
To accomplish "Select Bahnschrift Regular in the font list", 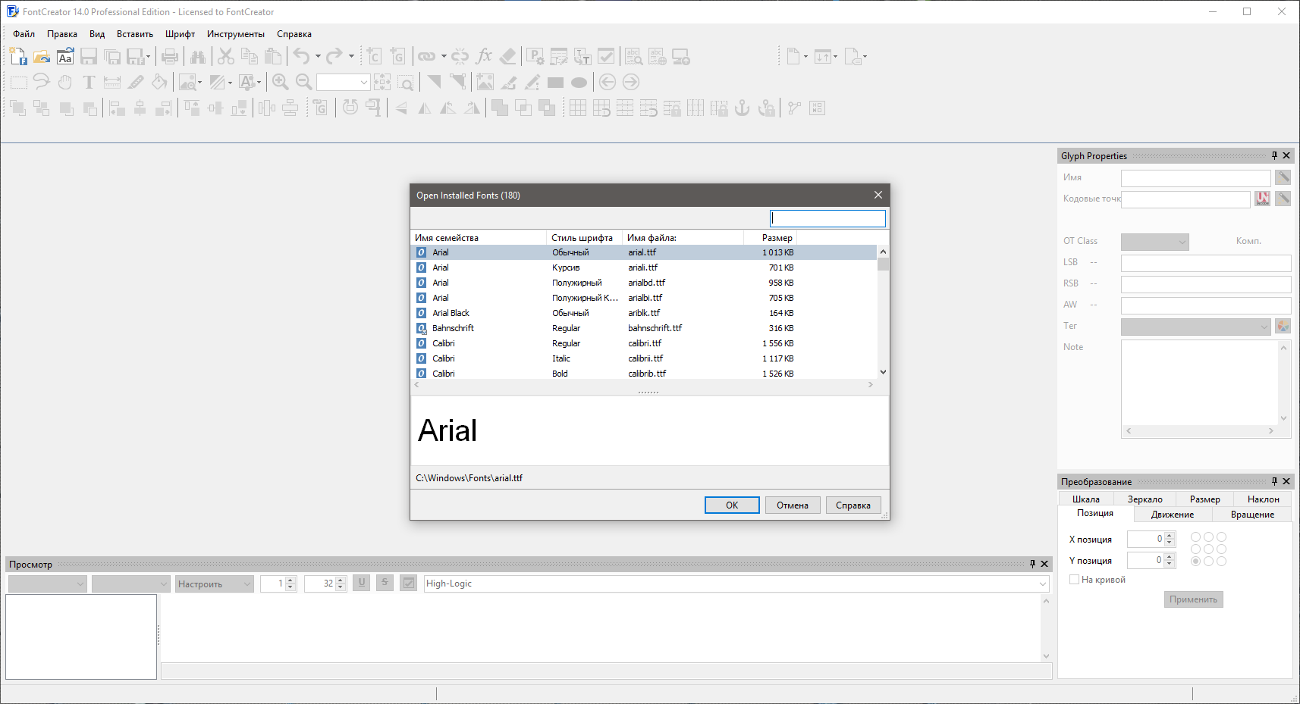I will [x=453, y=328].
